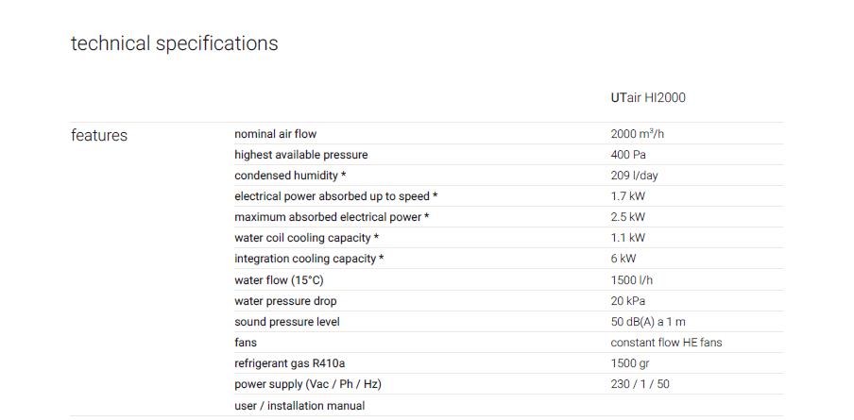Image resolution: width=854 pixels, height=420 pixels.
Task: Click the constant flow HE fans value
Action: (666, 343)
